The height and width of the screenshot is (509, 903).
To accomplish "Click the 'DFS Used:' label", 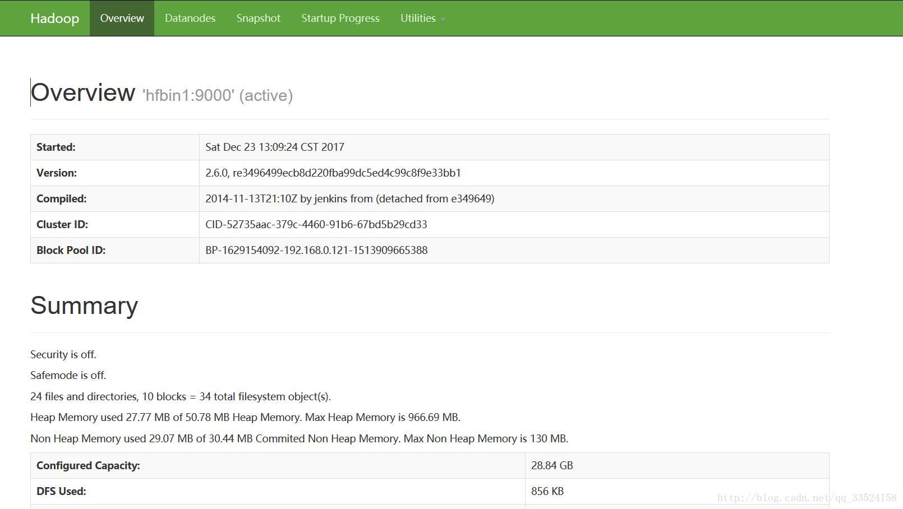I will pyautogui.click(x=61, y=491).
